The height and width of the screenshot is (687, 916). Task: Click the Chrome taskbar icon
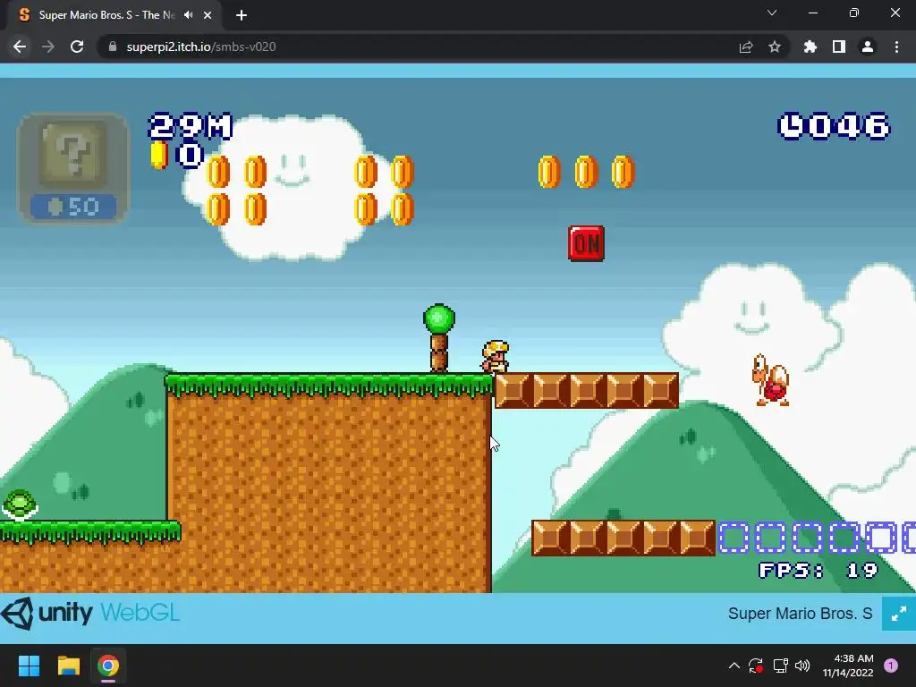point(108,666)
